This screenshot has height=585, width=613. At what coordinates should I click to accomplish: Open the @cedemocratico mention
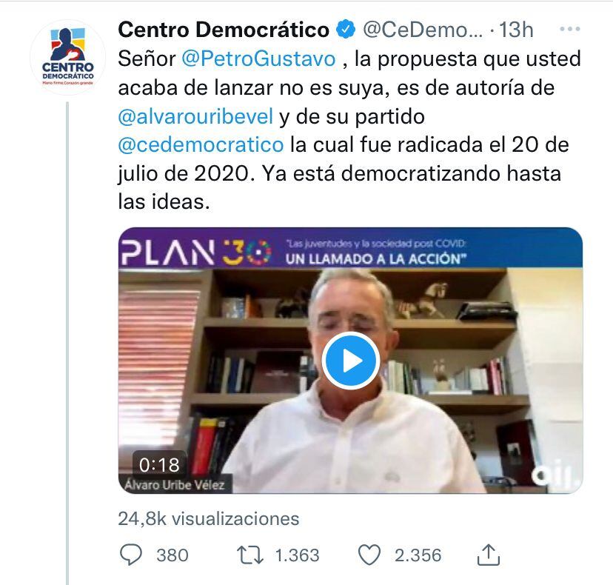201,145
